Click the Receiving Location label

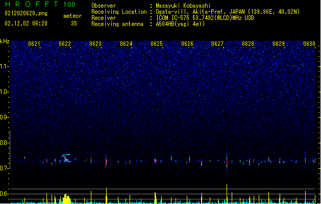pos(119,12)
